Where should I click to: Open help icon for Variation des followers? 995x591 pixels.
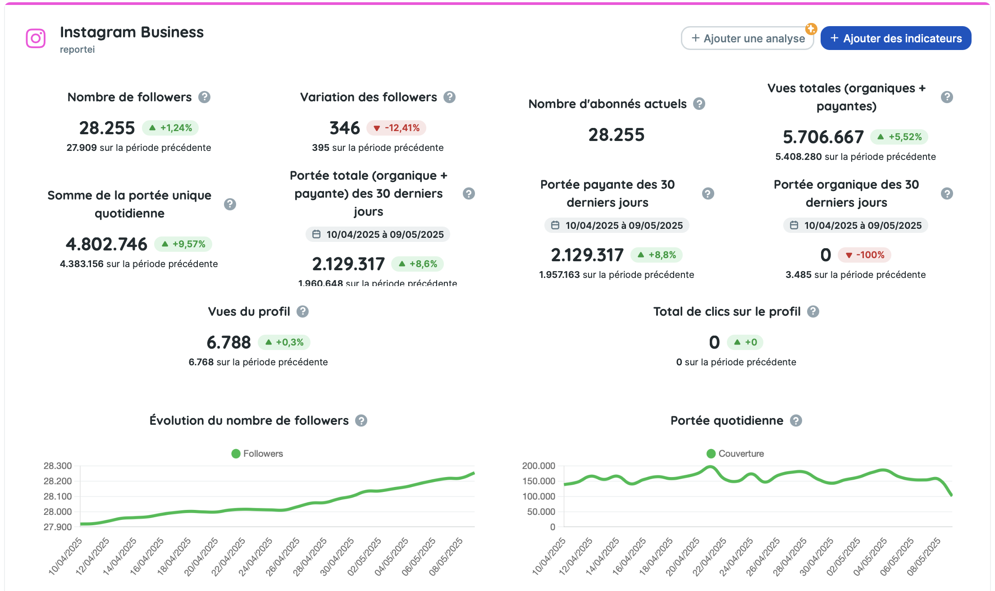(449, 97)
